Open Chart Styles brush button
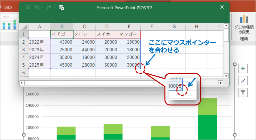 (x=243, y=80)
